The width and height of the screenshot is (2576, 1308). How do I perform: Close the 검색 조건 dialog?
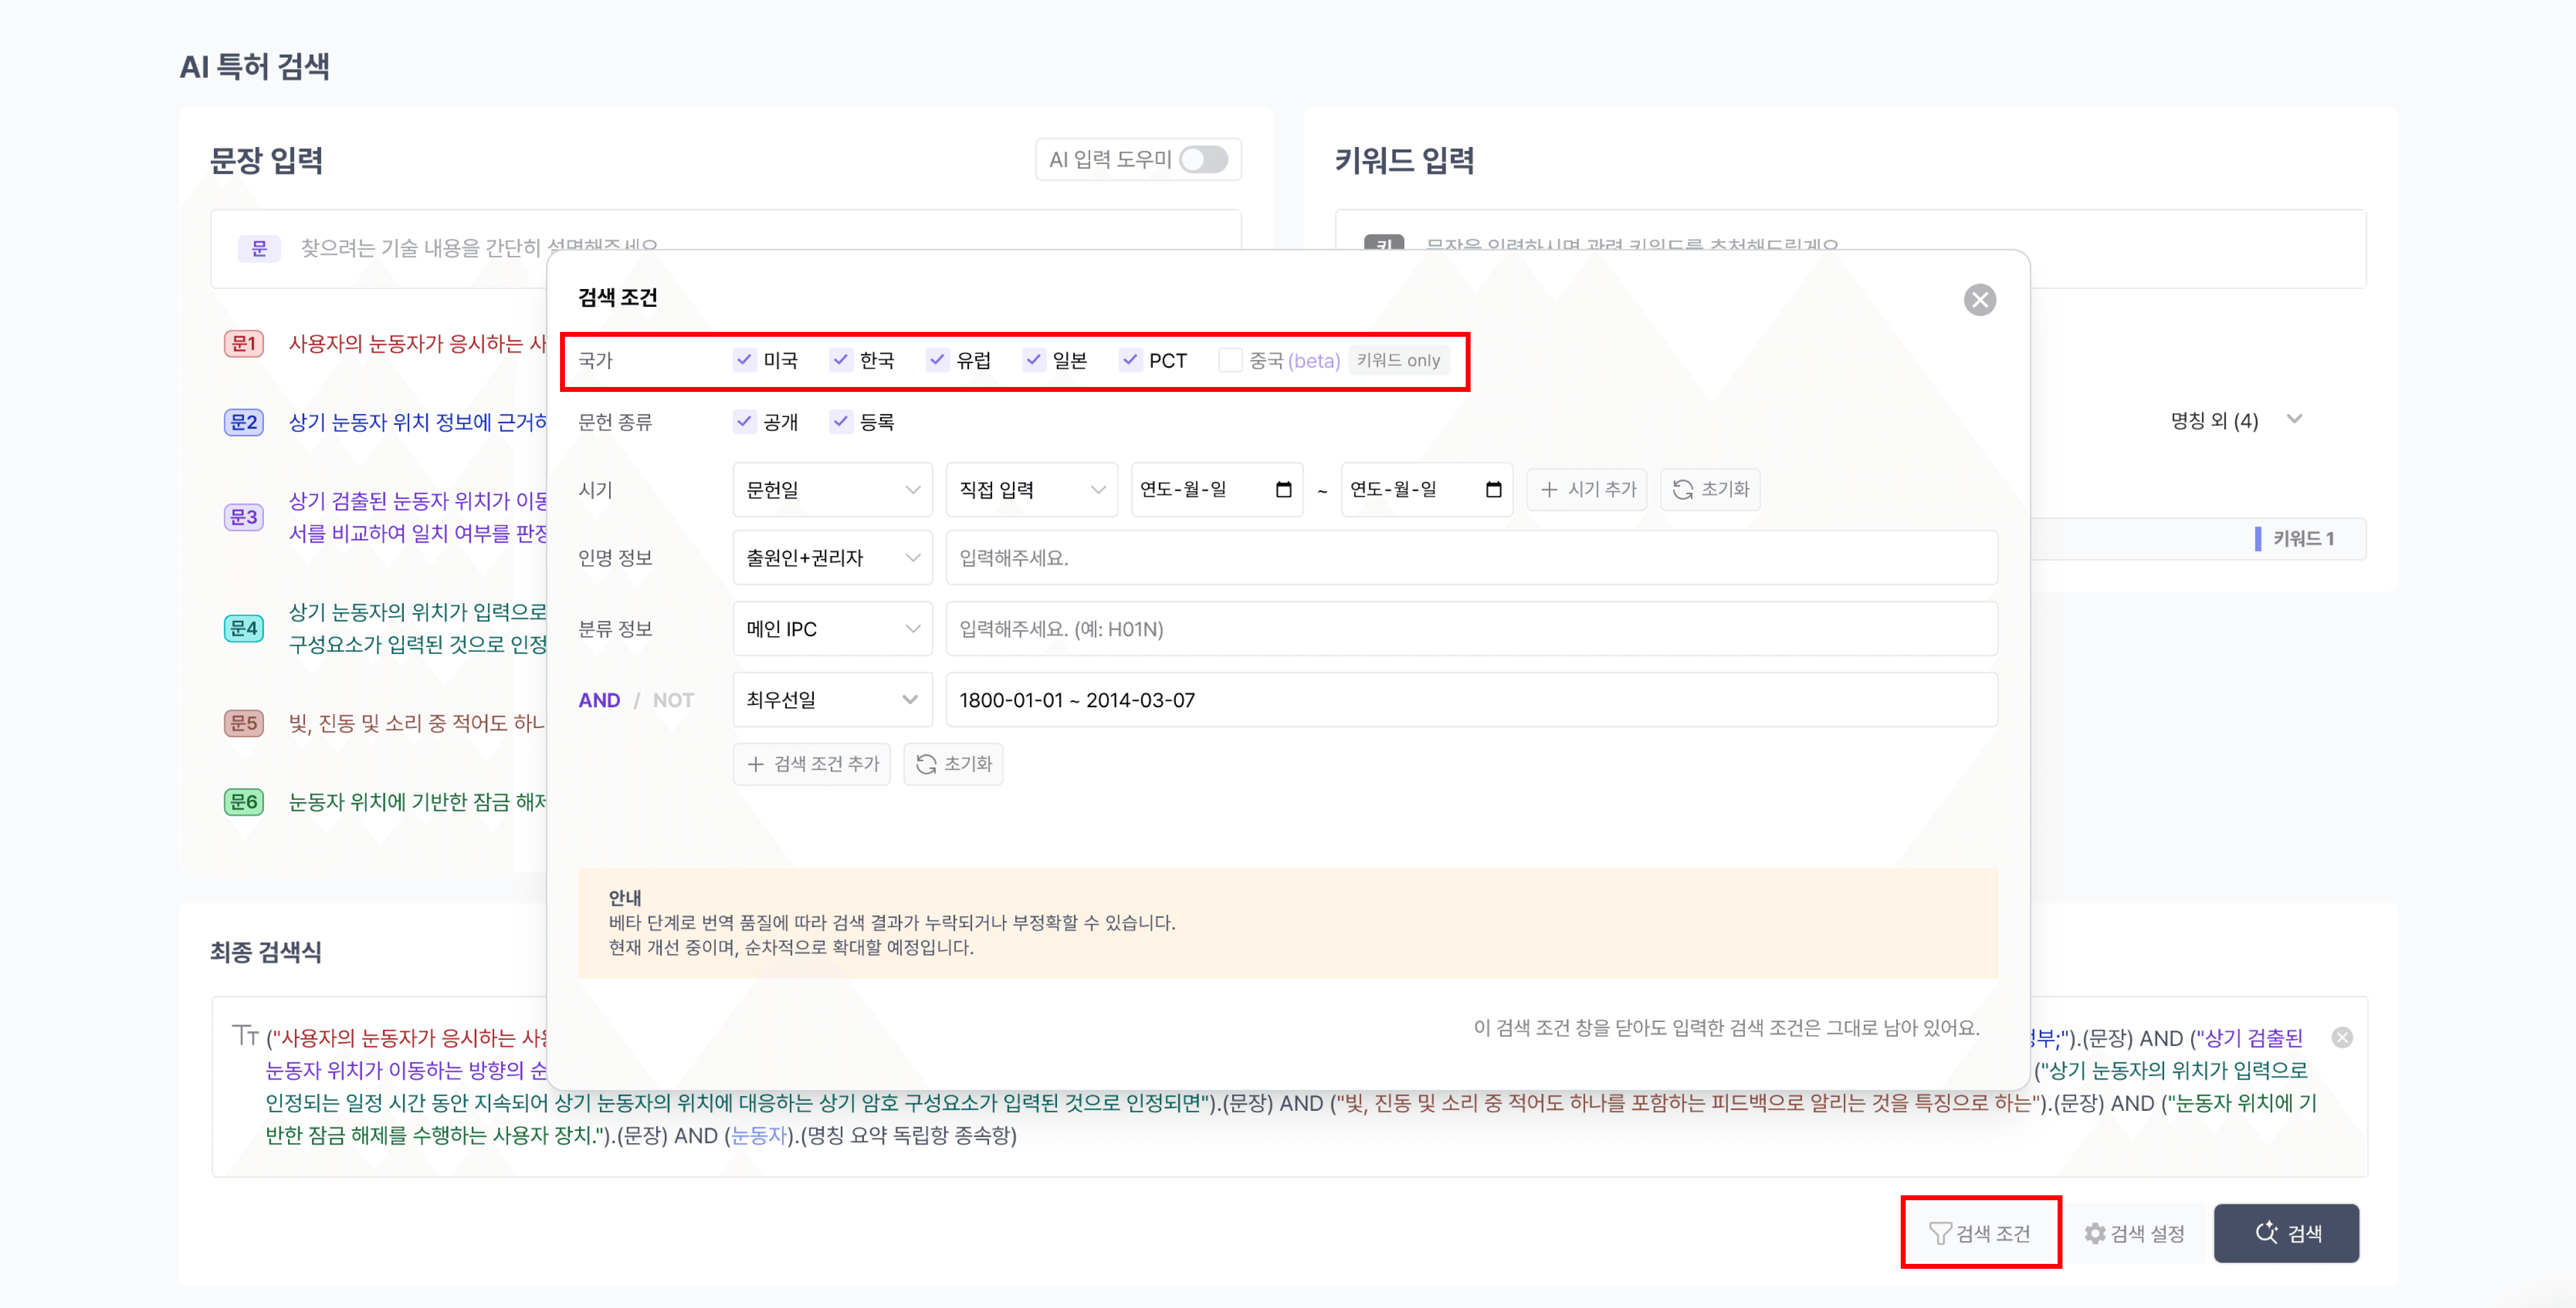[1981, 300]
